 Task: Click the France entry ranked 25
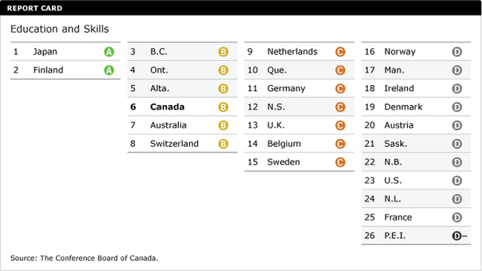[x=398, y=217]
